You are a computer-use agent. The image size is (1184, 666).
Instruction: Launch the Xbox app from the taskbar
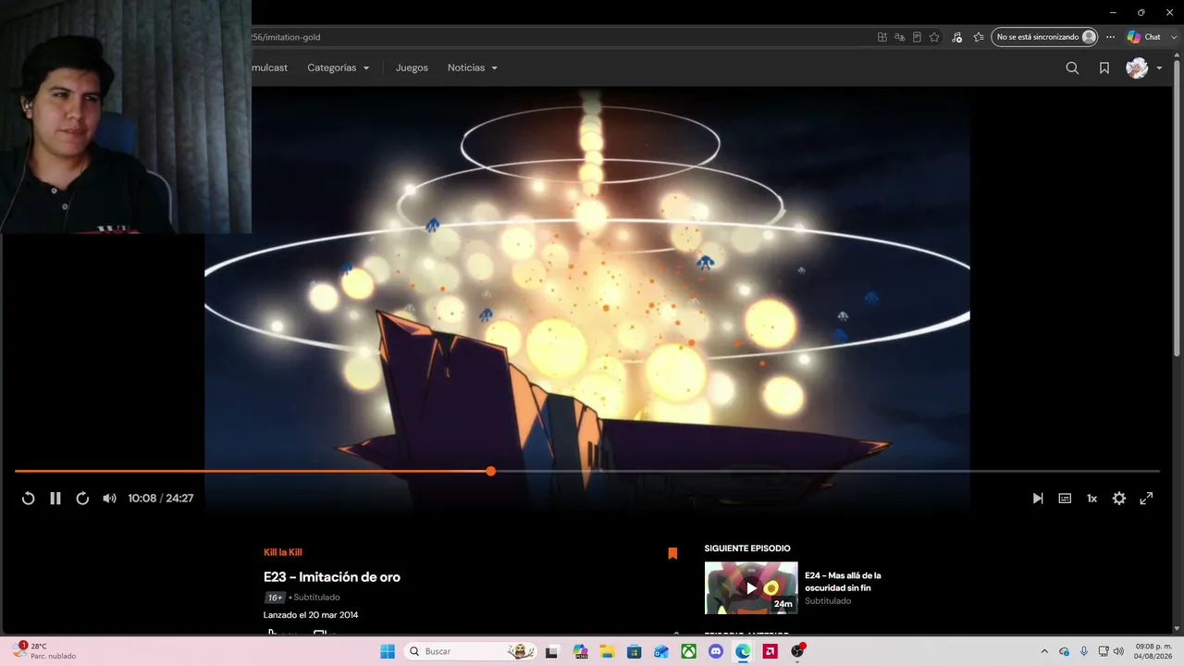click(688, 651)
